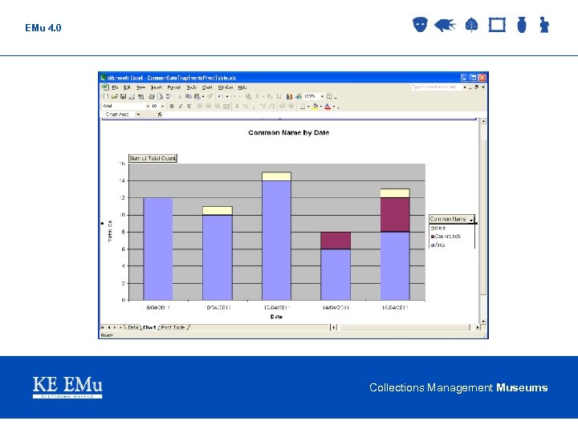Click the Align Left icon
The image size is (578, 433).
click(200, 106)
